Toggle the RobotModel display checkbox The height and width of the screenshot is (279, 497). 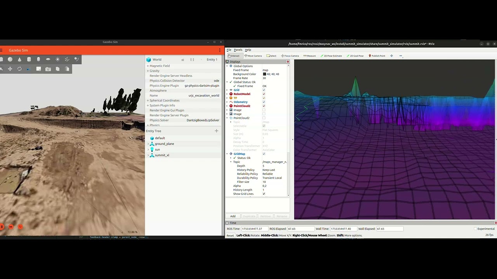[264, 94]
